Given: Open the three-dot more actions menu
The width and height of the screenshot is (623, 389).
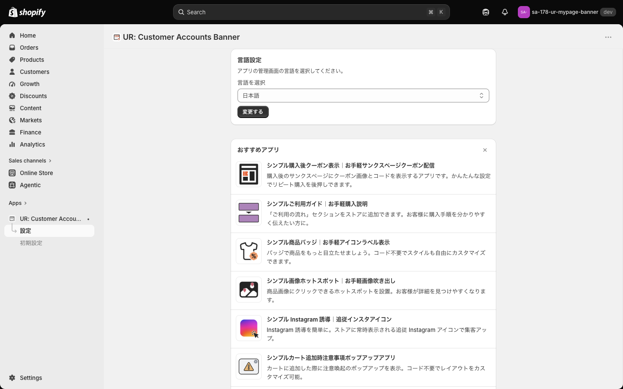Looking at the screenshot, I should tap(608, 37).
